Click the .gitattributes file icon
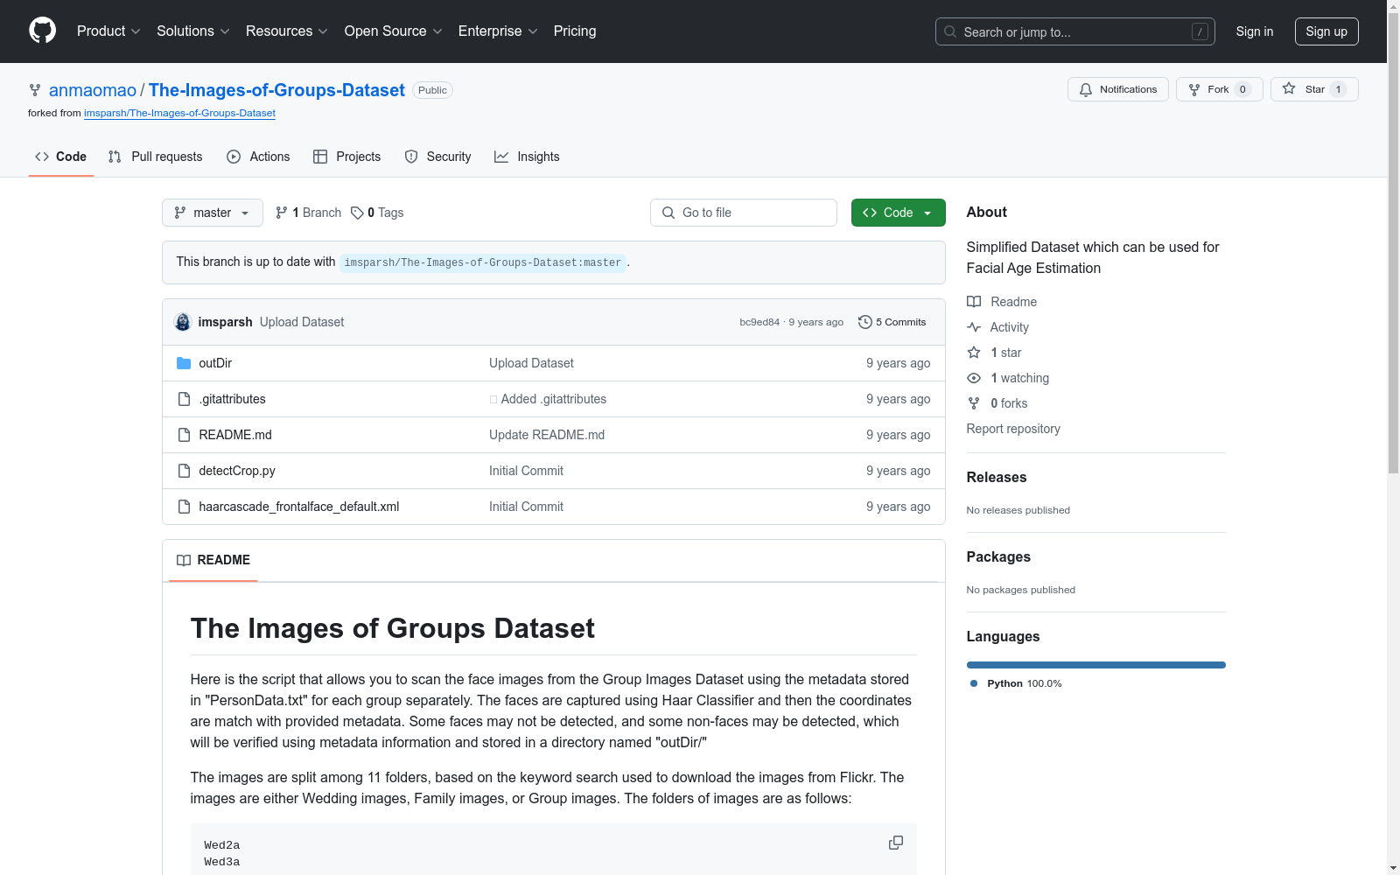Screen dimensions: 1400x875 184,399
